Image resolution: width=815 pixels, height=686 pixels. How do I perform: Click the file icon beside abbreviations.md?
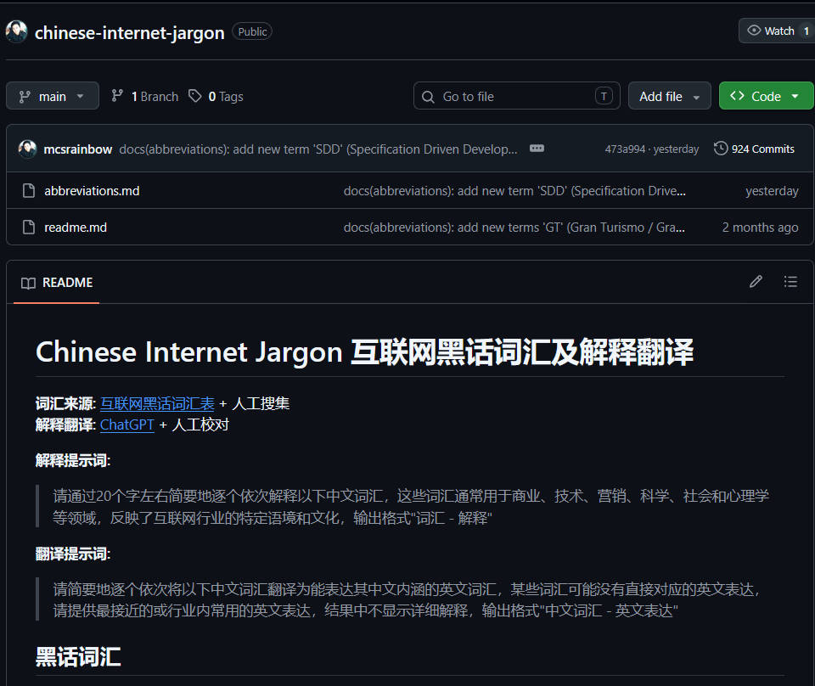coord(29,191)
